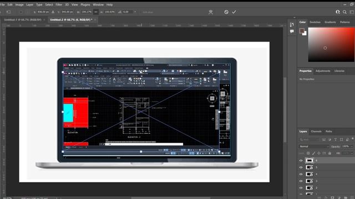Click the X position field
The image size is (355, 199).
(43, 12)
